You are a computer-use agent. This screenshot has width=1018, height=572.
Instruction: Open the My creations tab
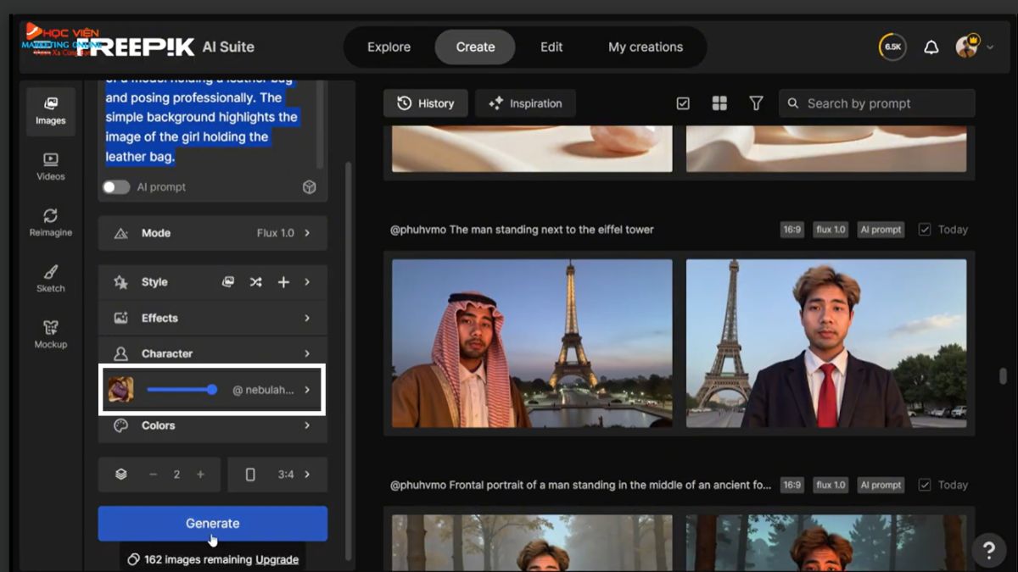(x=646, y=47)
